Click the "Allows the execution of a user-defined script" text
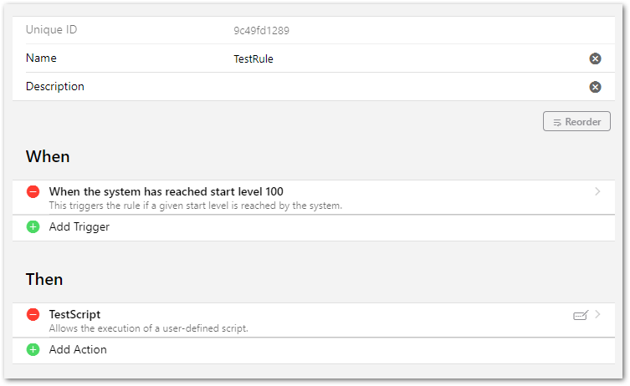 click(x=148, y=328)
